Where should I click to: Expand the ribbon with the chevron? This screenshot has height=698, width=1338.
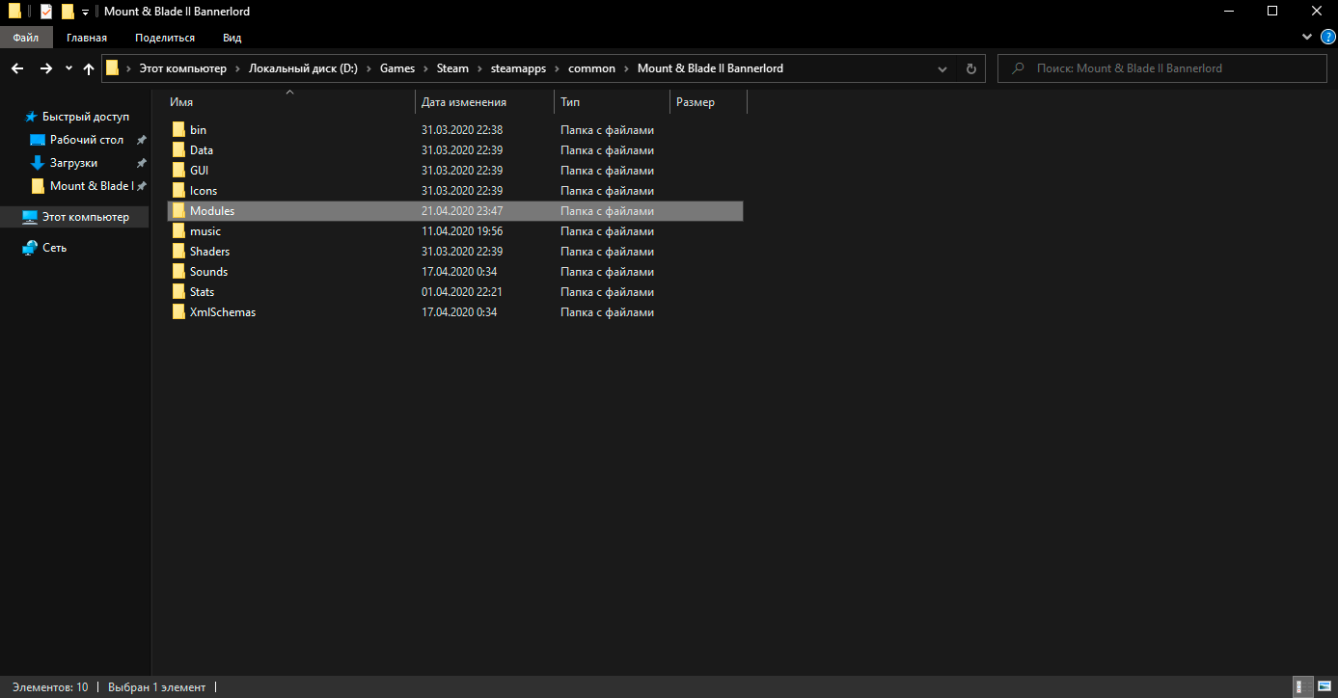pos(1307,37)
